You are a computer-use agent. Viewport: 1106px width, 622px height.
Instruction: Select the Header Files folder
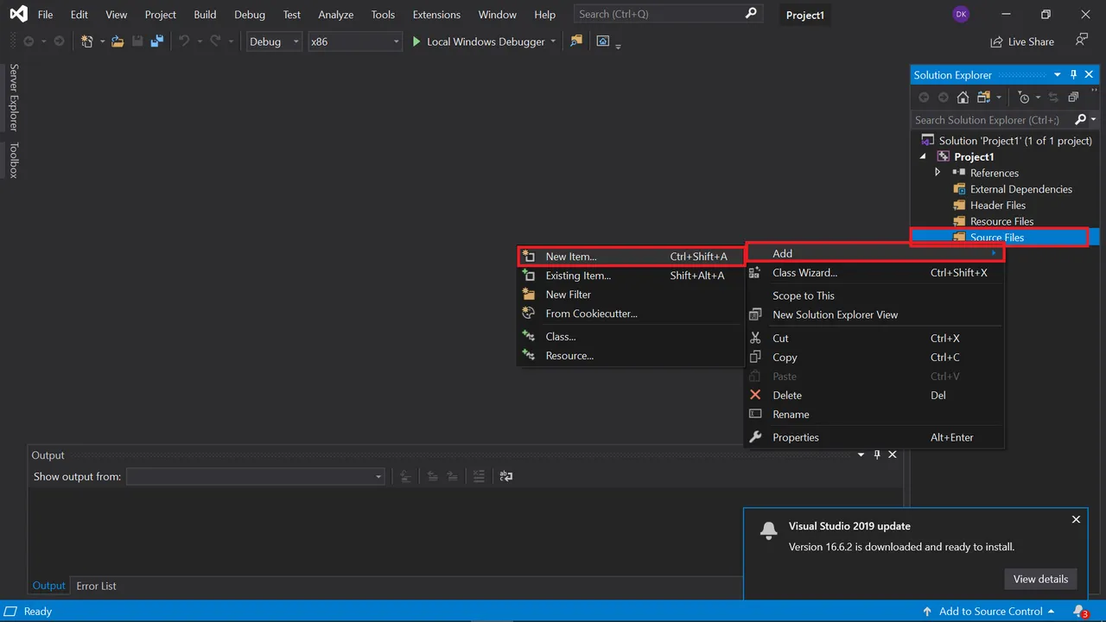[997, 206]
